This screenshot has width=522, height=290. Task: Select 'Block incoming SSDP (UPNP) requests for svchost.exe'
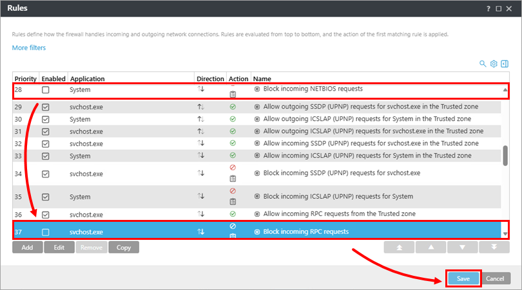342,173
